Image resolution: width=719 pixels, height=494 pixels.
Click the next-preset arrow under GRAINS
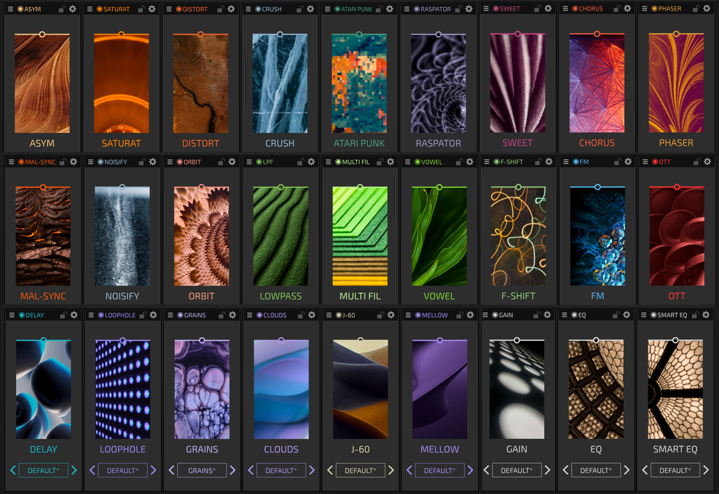pos(232,470)
